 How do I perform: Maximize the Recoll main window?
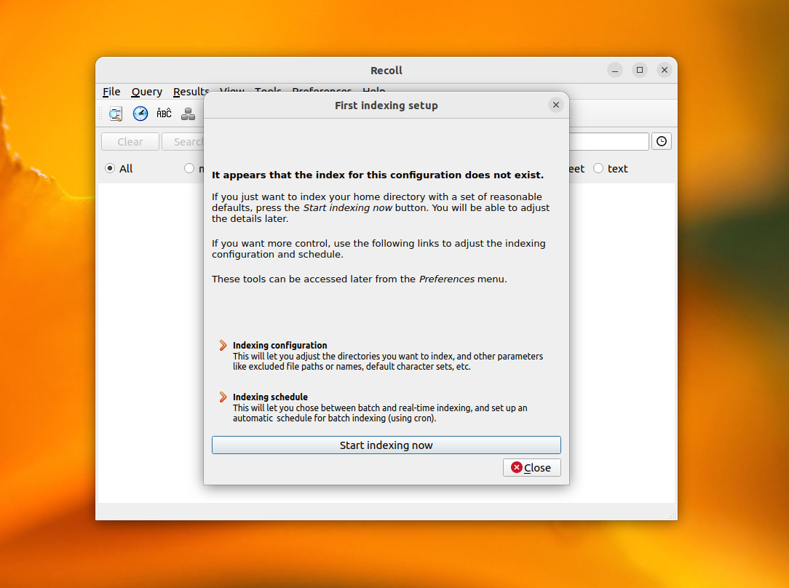click(x=640, y=70)
